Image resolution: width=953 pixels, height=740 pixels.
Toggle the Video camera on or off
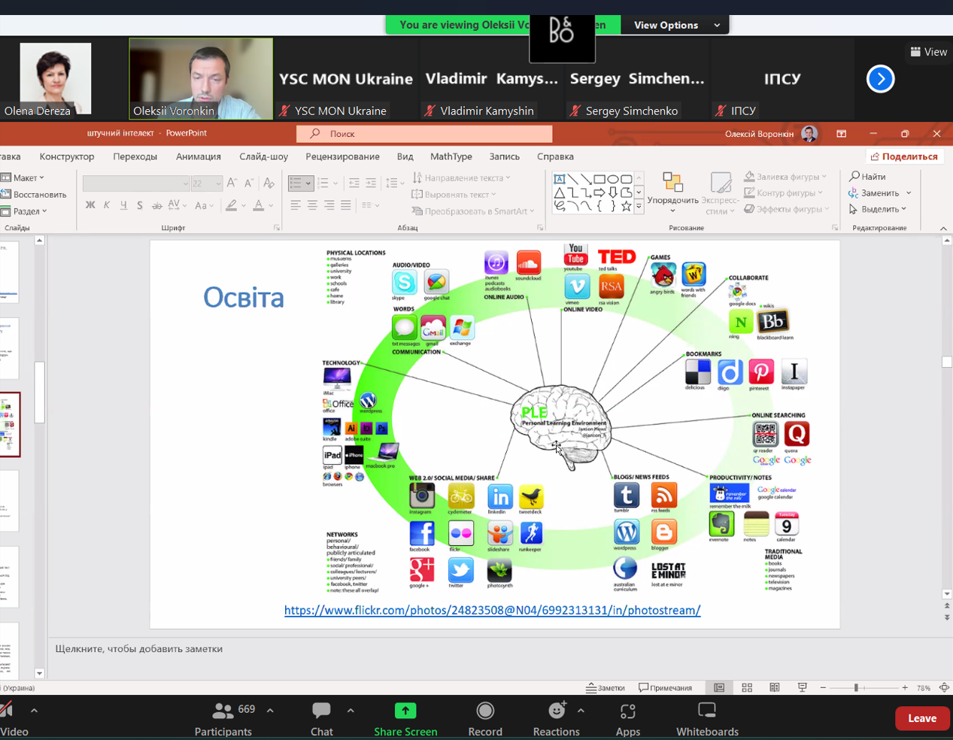(8, 711)
